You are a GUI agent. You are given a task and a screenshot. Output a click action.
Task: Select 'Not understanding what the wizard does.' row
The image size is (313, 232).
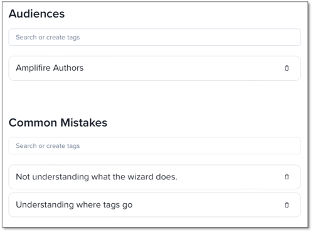[x=154, y=177]
